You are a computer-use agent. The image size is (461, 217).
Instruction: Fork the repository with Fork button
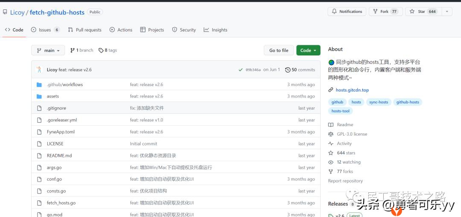385,12
